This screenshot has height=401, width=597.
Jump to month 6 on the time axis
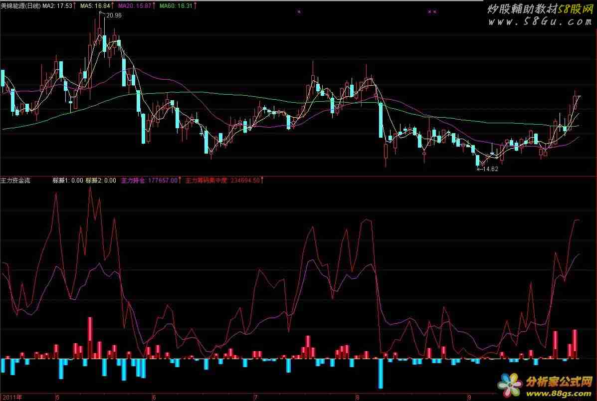154,398
